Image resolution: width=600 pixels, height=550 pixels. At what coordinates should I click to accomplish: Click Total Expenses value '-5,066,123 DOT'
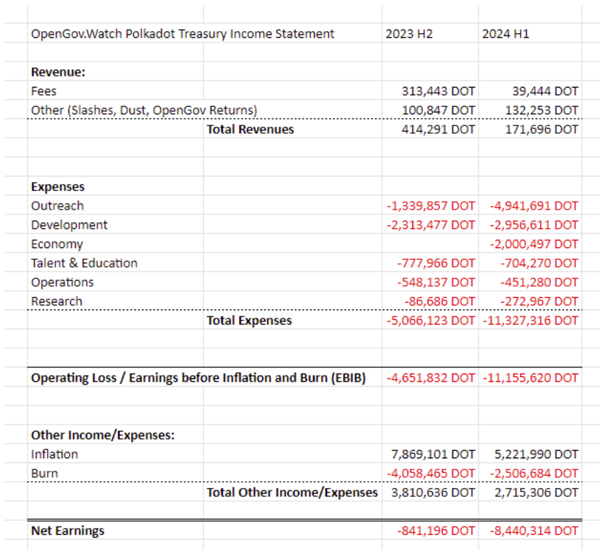click(431, 320)
